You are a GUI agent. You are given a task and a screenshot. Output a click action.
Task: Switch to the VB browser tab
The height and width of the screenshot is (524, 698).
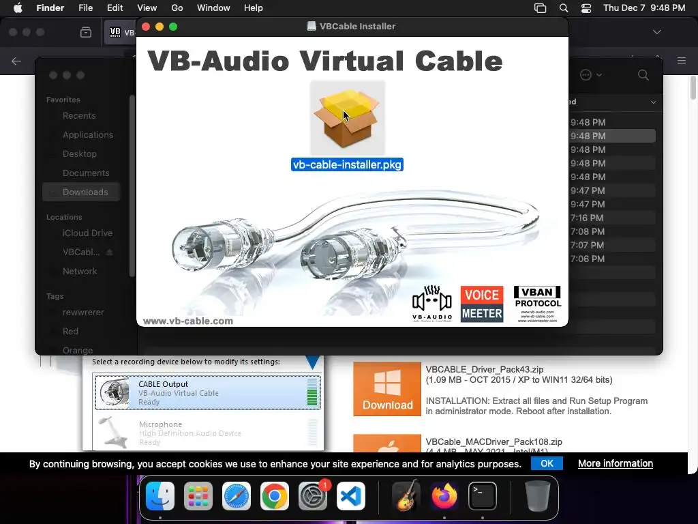point(121,32)
